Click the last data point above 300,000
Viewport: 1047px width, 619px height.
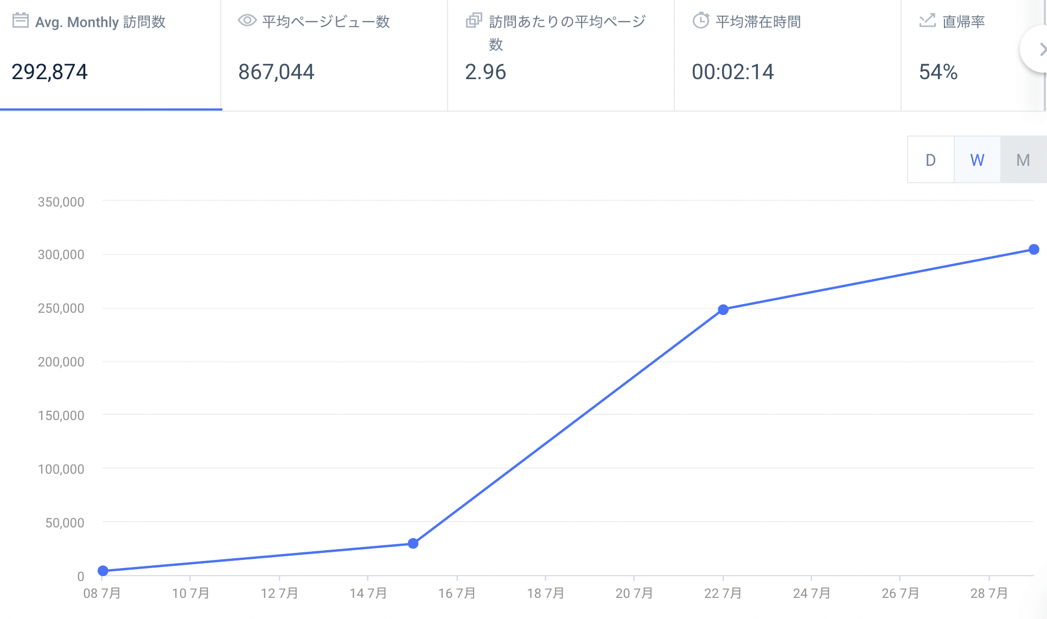pos(1034,249)
